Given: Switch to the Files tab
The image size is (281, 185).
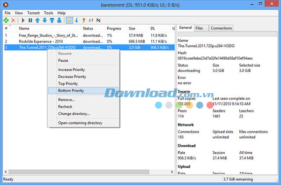Looking at the screenshot, I should 199,28.
